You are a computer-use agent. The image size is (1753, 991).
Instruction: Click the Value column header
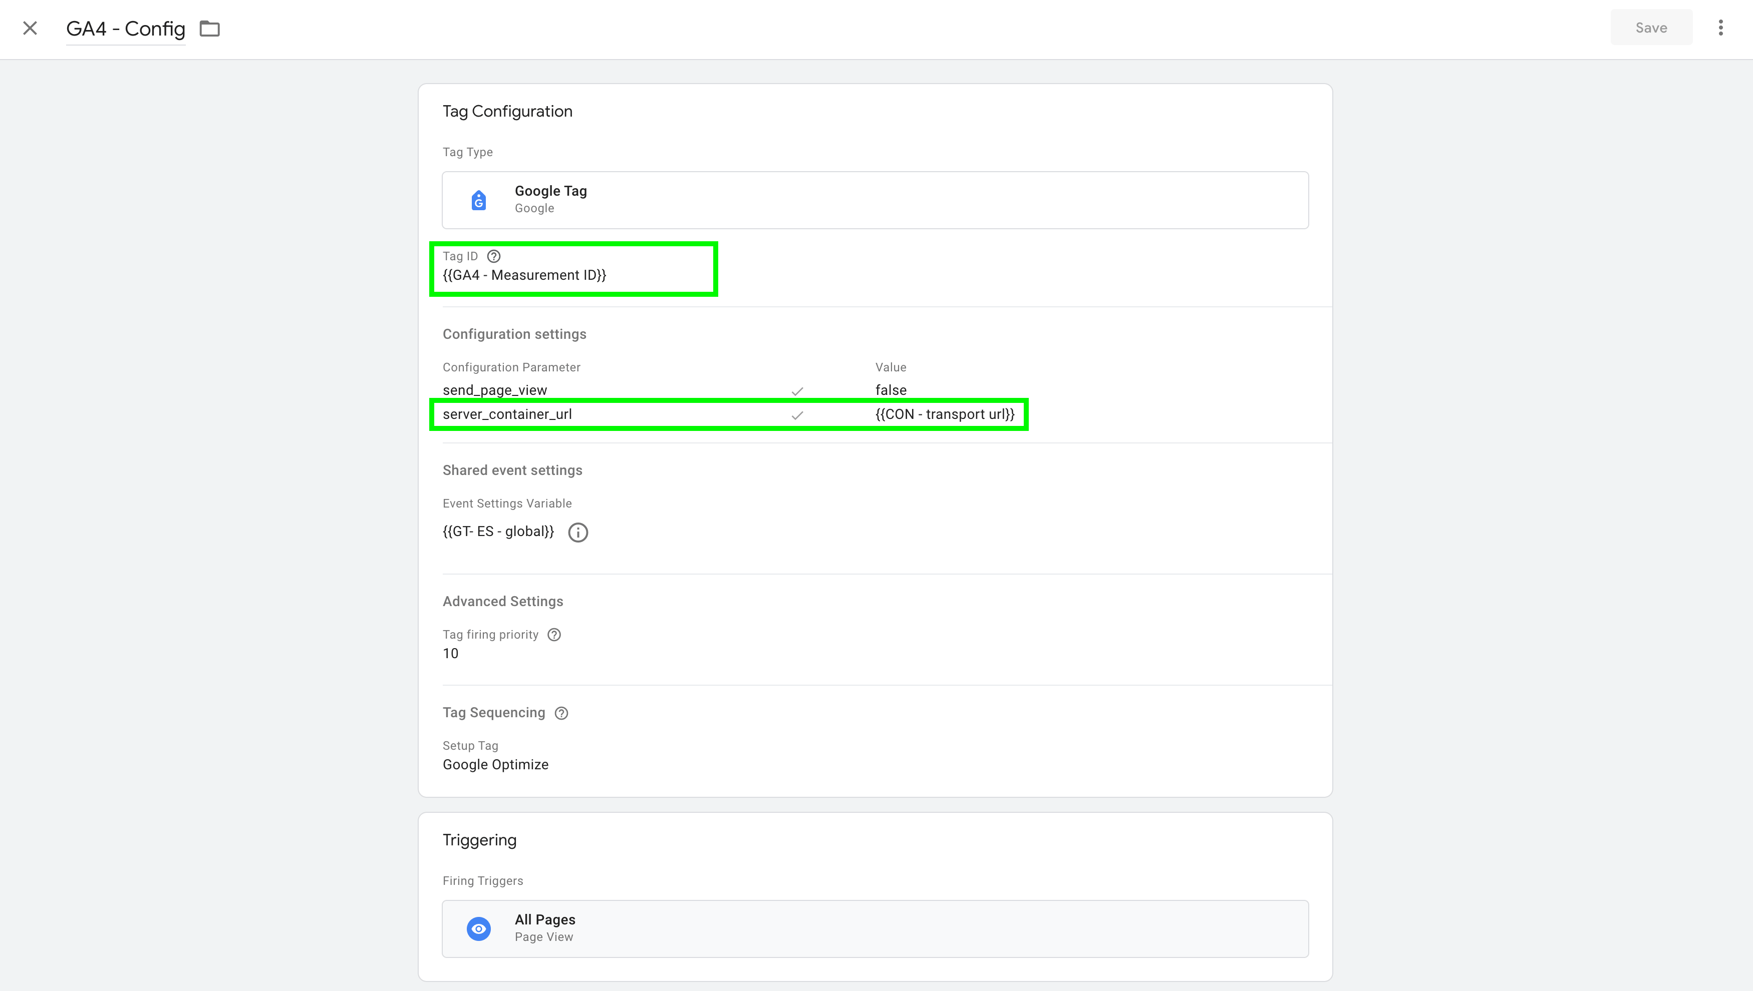(x=891, y=367)
